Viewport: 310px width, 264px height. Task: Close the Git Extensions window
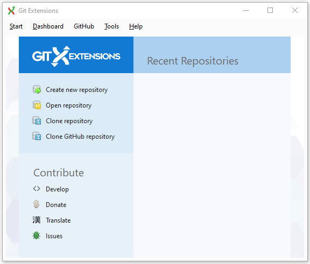click(295, 10)
